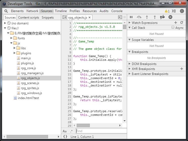Step out of current function
The height and width of the screenshot is (141, 188).
[155, 17]
